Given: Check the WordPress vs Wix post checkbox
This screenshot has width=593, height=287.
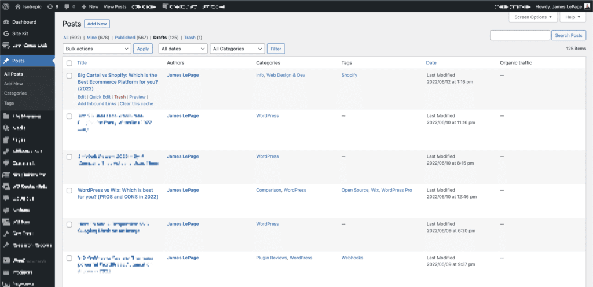Looking at the screenshot, I should 69,191.
